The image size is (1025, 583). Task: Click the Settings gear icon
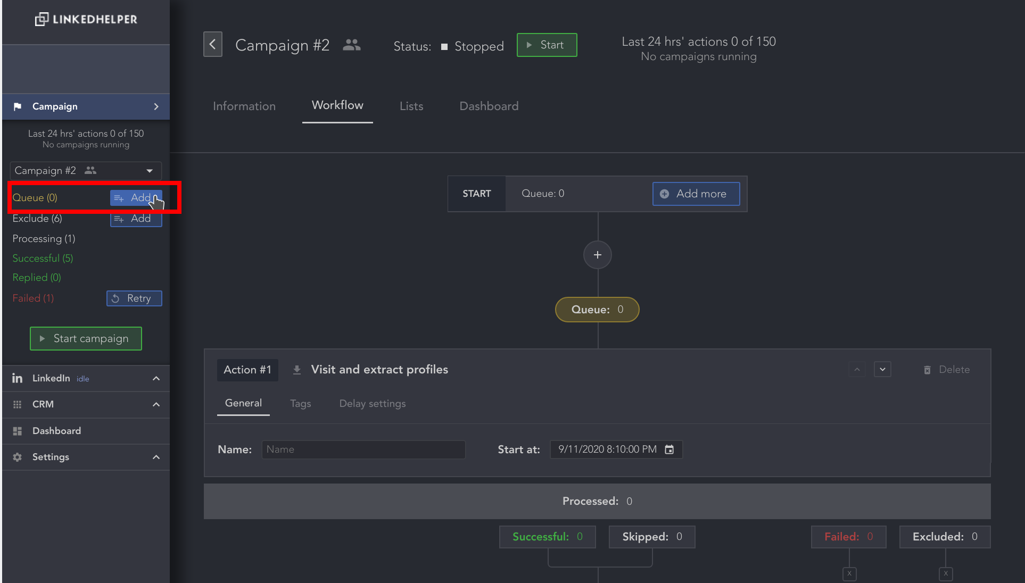pyautogui.click(x=18, y=457)
